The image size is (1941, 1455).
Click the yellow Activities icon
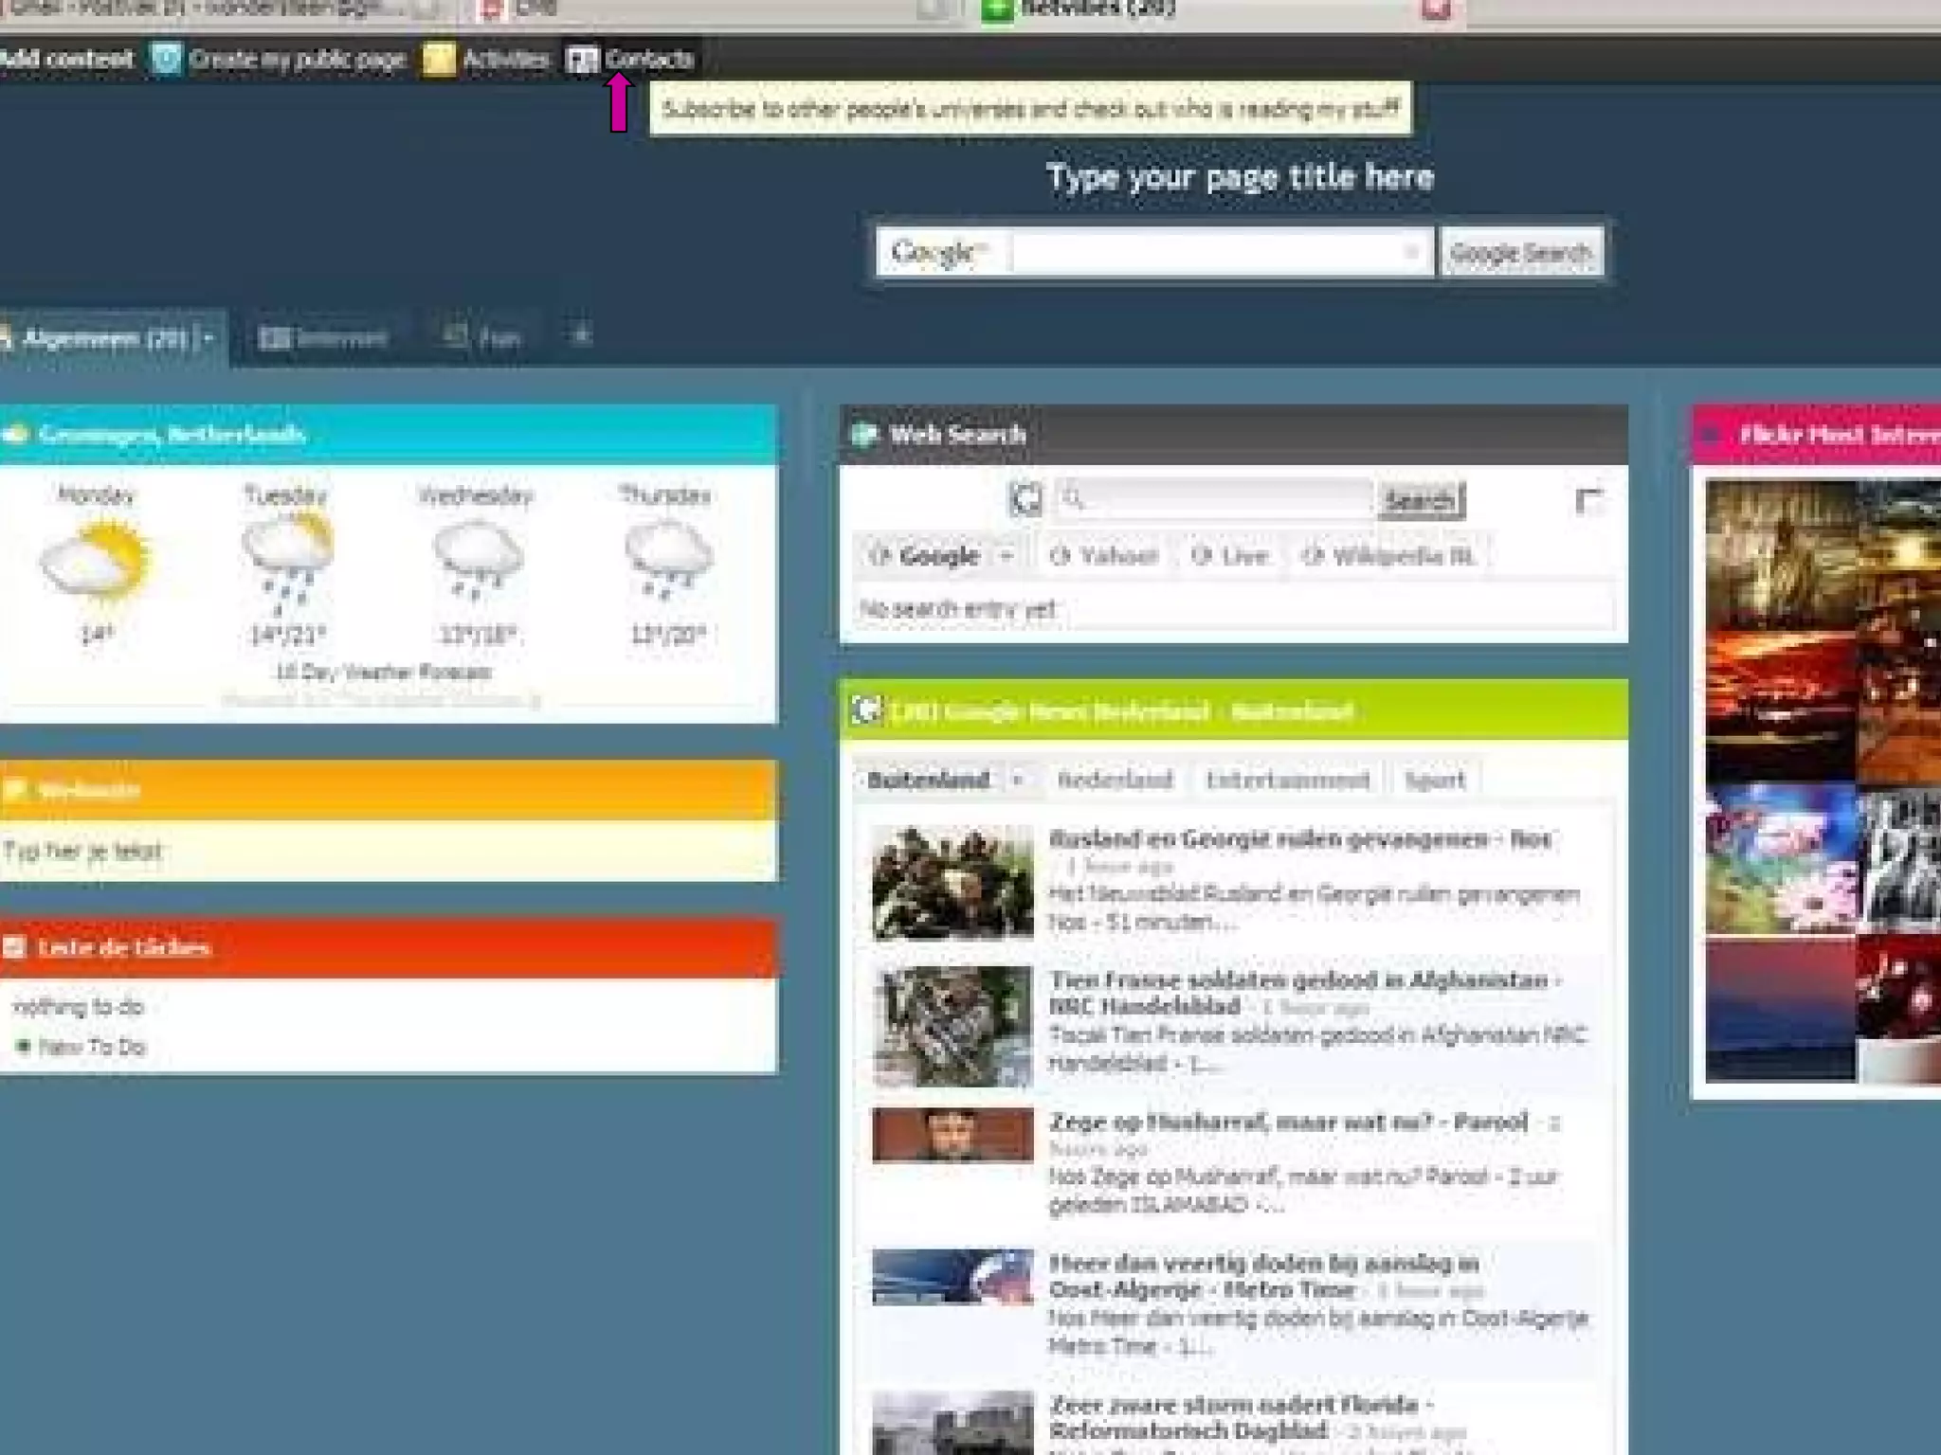point(439,60)
